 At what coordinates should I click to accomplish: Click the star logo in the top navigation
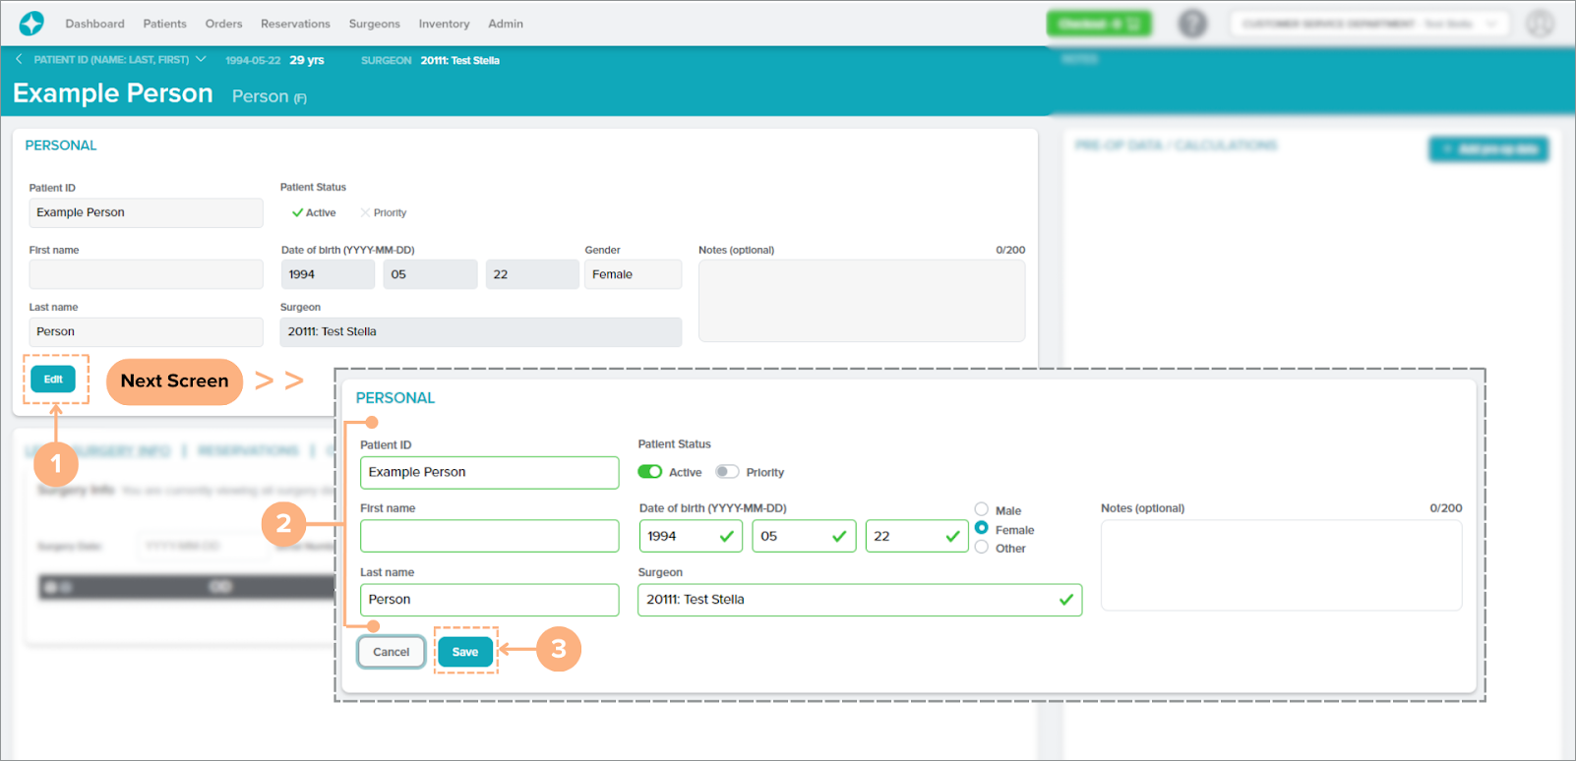(31, 24)
